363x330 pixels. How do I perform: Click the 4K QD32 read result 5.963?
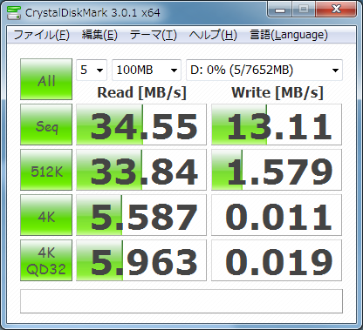(141, 260)
